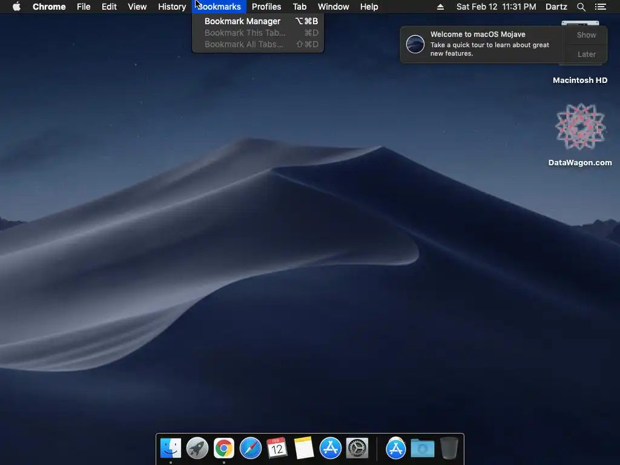This screenshot has width=620, height=465.
Task: Close the open Bookmarks menu
Action: coord(219,7)
